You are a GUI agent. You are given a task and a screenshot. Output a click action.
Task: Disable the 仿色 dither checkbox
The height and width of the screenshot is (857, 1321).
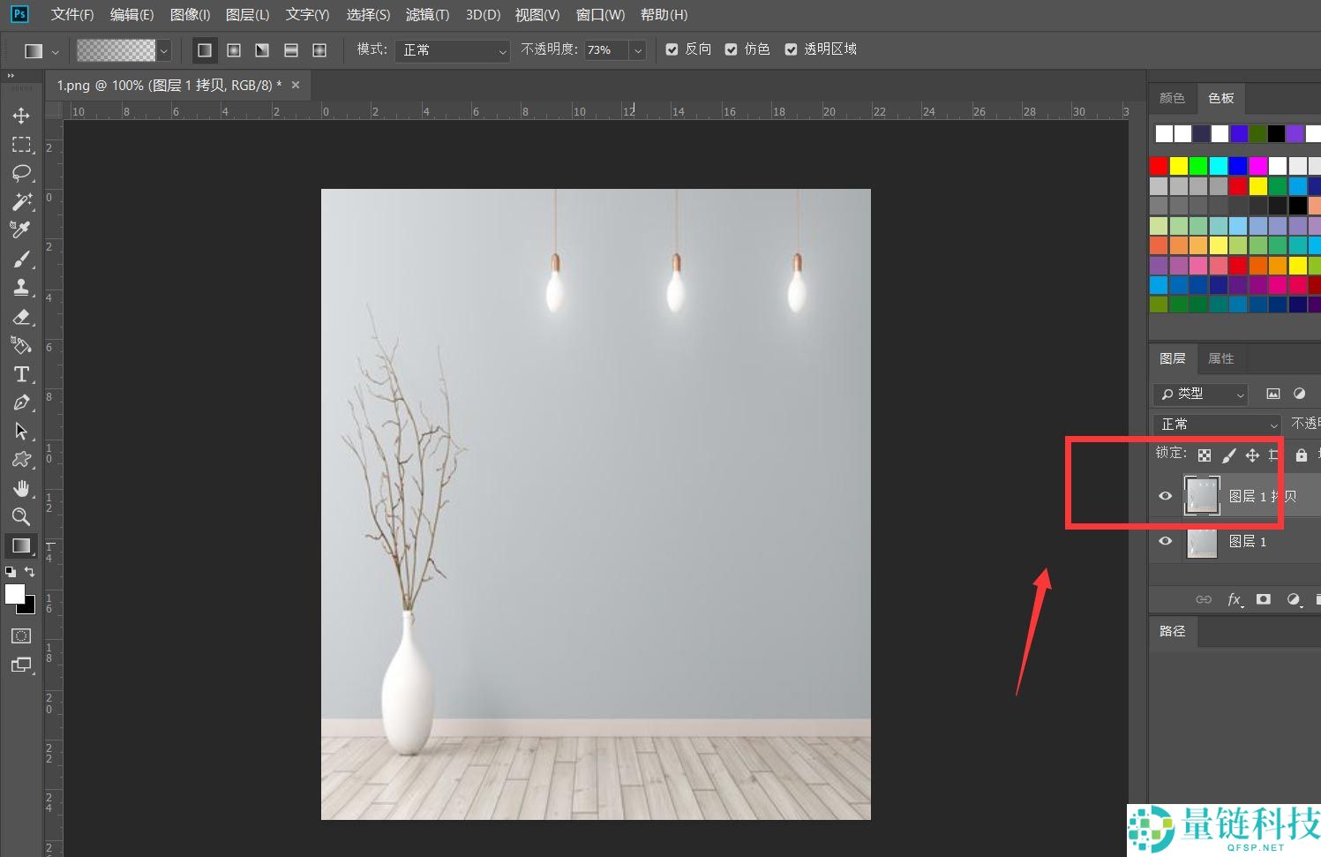click(x=732, y=49)
